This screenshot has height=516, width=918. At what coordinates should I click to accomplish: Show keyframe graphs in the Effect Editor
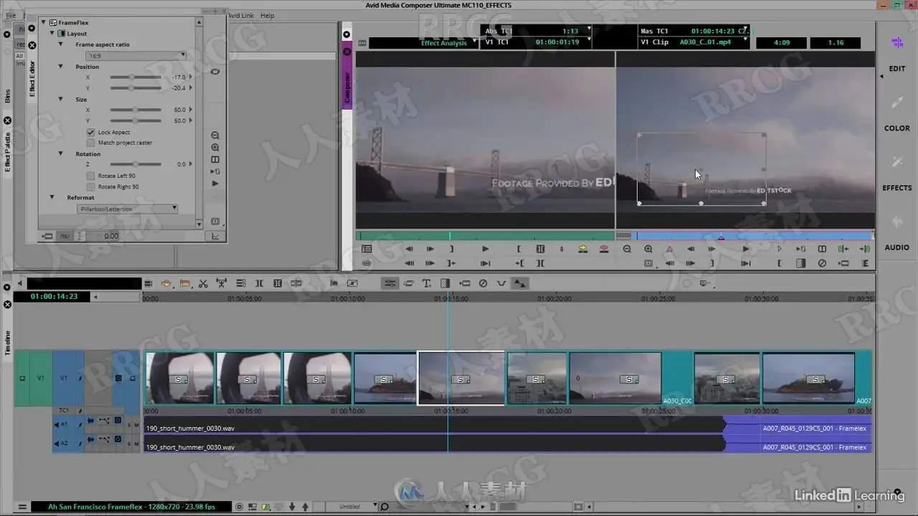point(214,236)
